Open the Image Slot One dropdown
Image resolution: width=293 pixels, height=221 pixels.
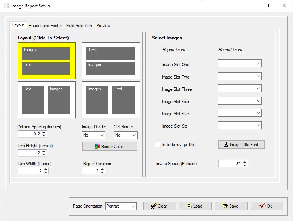(x=240, y=63)
